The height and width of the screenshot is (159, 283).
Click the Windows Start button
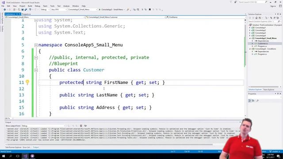point(4,156)
